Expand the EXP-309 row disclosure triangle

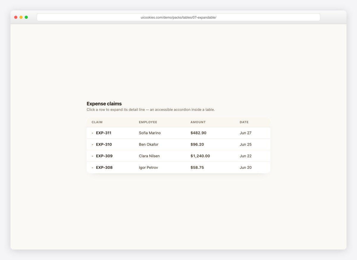[x=93, y=156]
